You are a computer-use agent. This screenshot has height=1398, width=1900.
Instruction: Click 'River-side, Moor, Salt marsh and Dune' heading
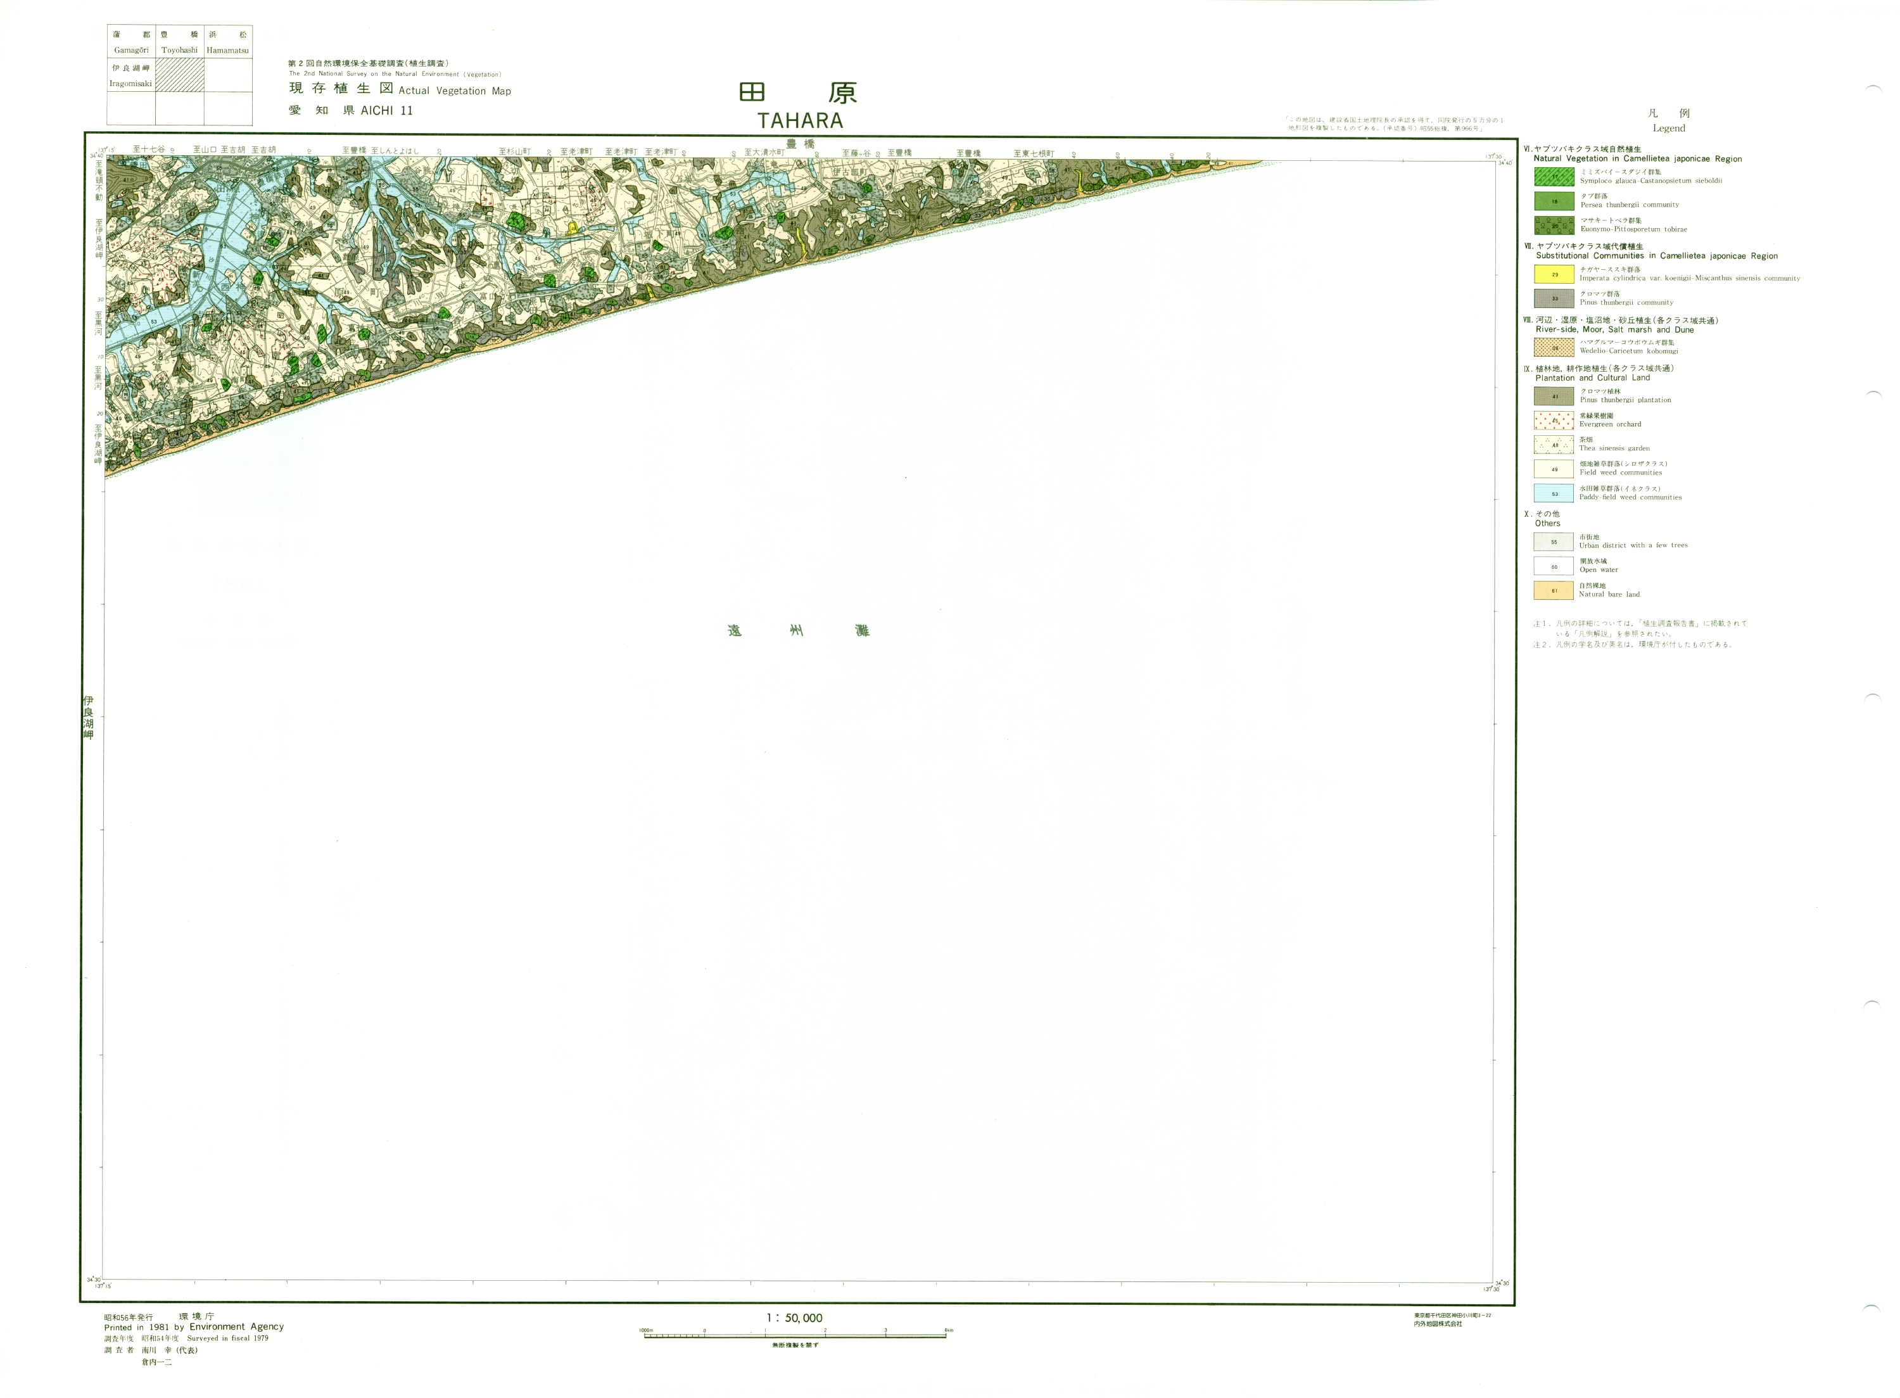pyautogui.click(x=1614, y=329)
